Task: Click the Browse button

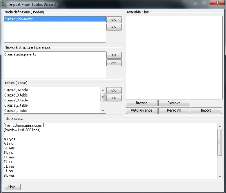Action: (x=142, y=103)
